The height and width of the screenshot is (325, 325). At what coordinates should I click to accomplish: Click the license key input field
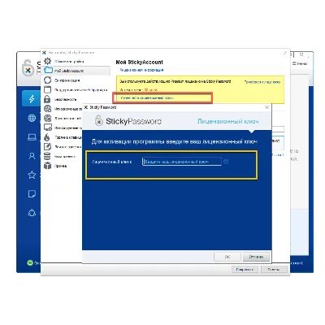click(x=182, y=162)
